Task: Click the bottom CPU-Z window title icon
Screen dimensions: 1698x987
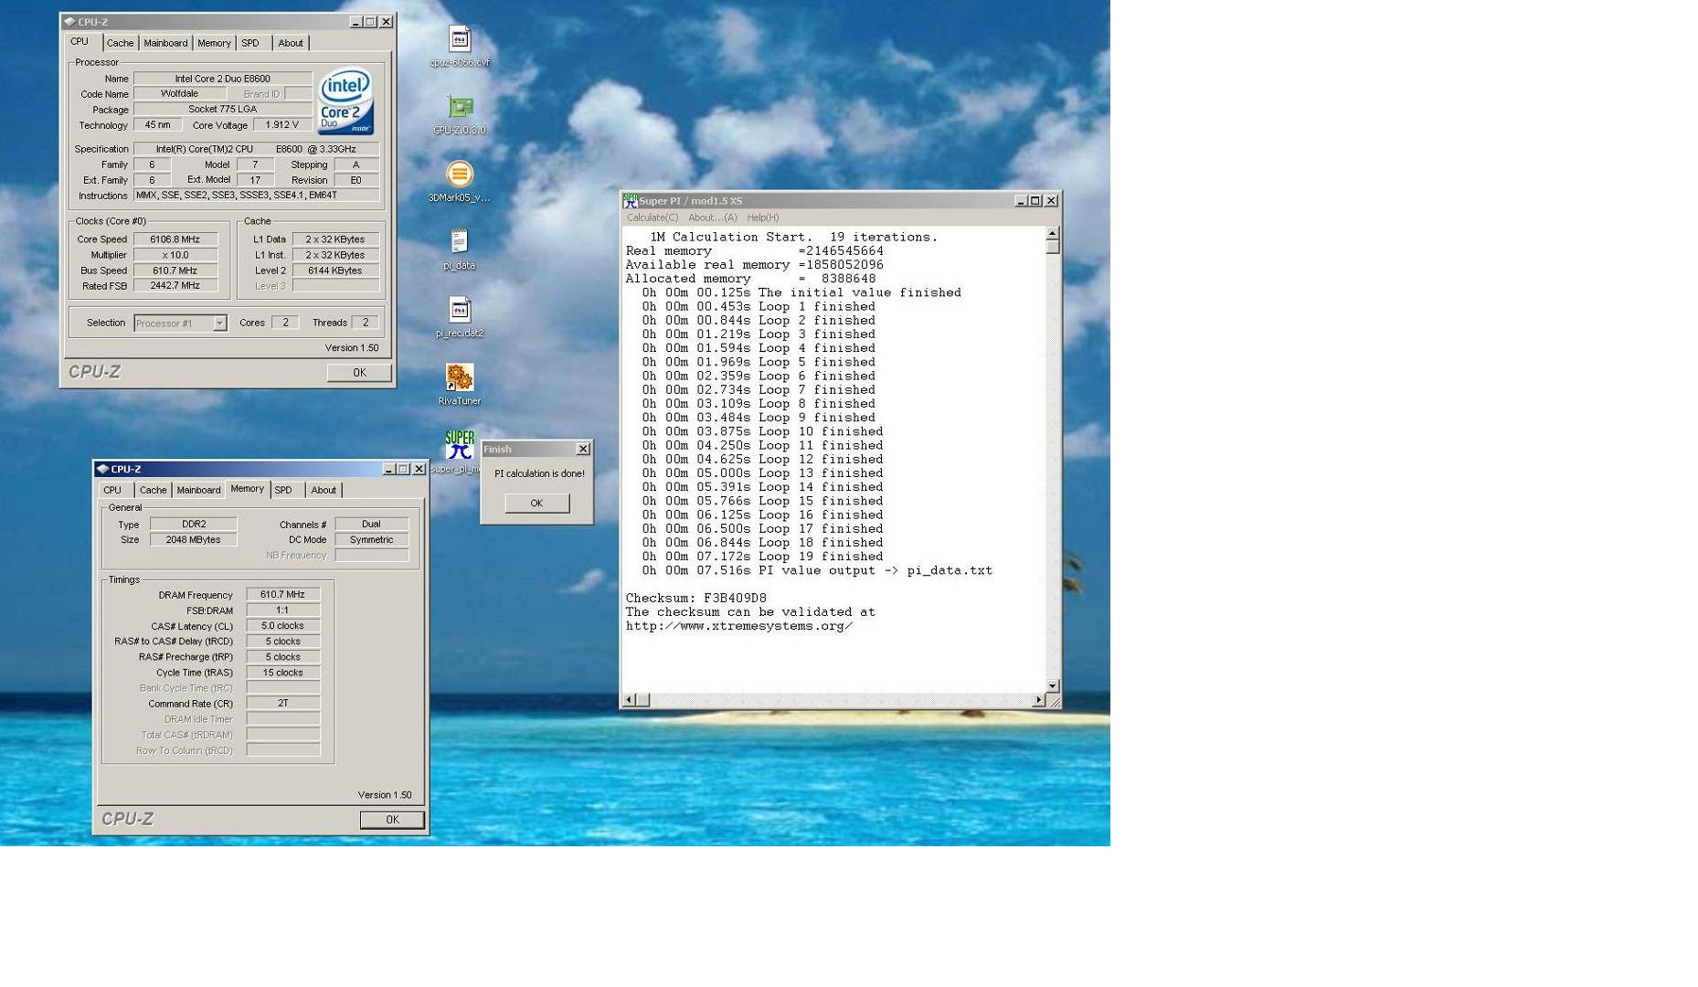Action: click(102, 469)
